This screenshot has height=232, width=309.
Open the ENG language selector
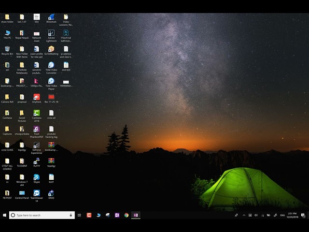282,215
